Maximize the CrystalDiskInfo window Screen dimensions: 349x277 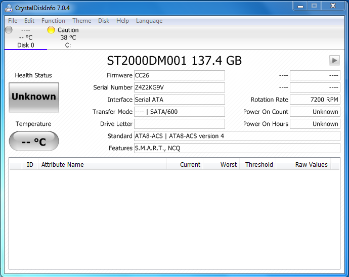[x=314, y=6]
